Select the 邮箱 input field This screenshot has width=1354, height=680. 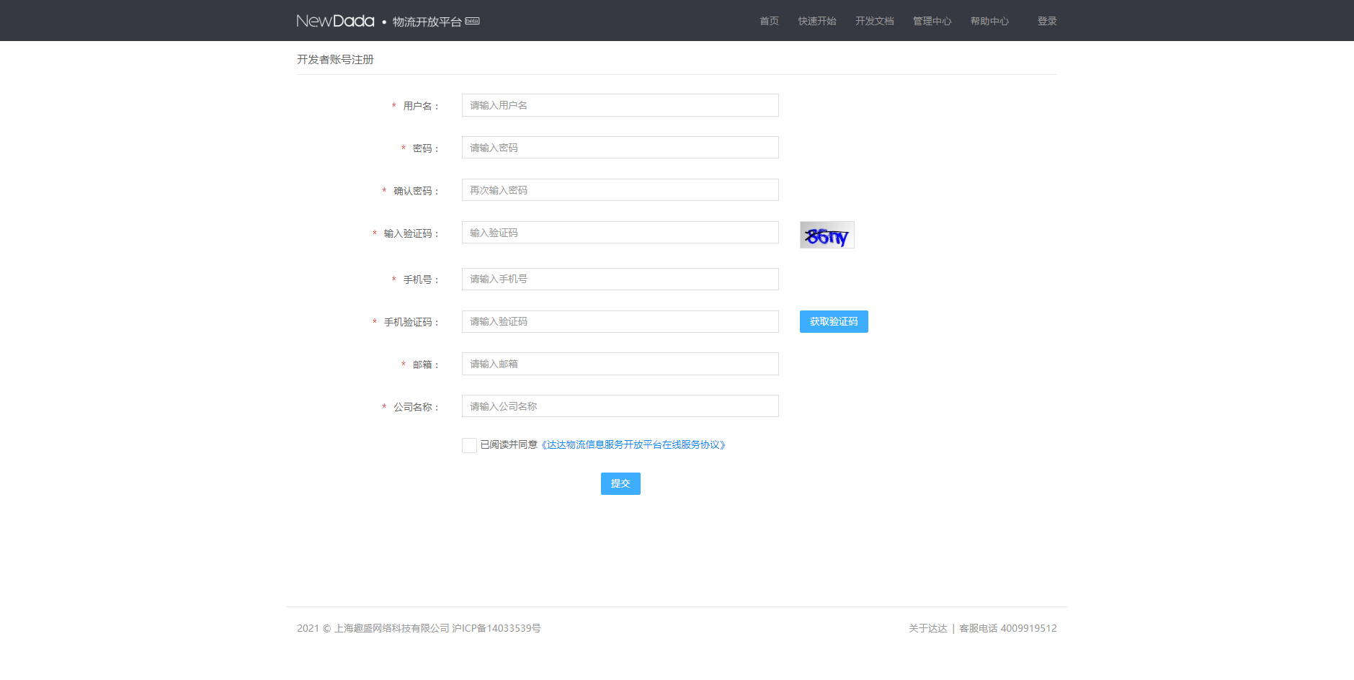tap(620, 364)
